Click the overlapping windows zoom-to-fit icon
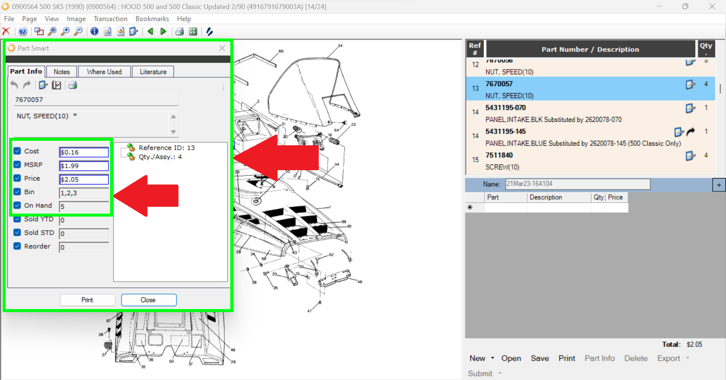 (x=39, y=31)
